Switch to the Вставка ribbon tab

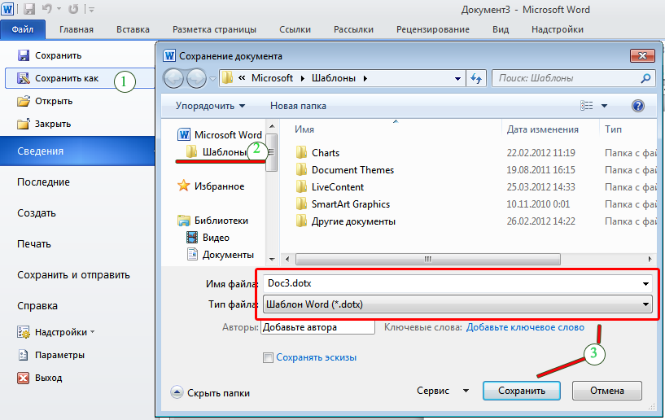pos(133,29)
